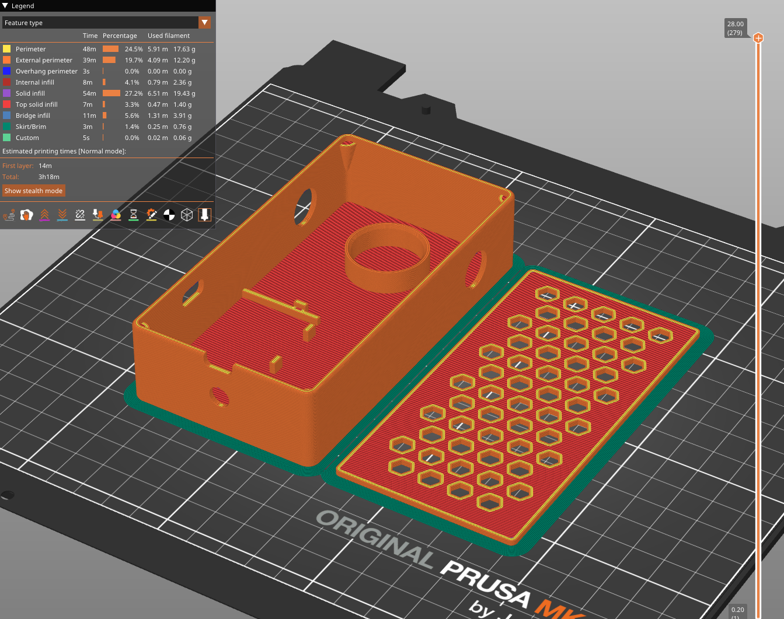The height and width of the screenshot is (619, 784).
Task: Open the view mode selector arrow
Action: (x=205, y=22)
